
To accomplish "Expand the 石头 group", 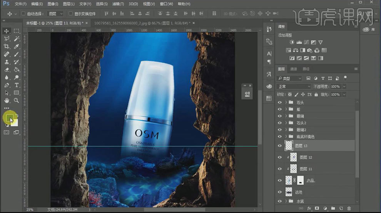I will point(286,102).
